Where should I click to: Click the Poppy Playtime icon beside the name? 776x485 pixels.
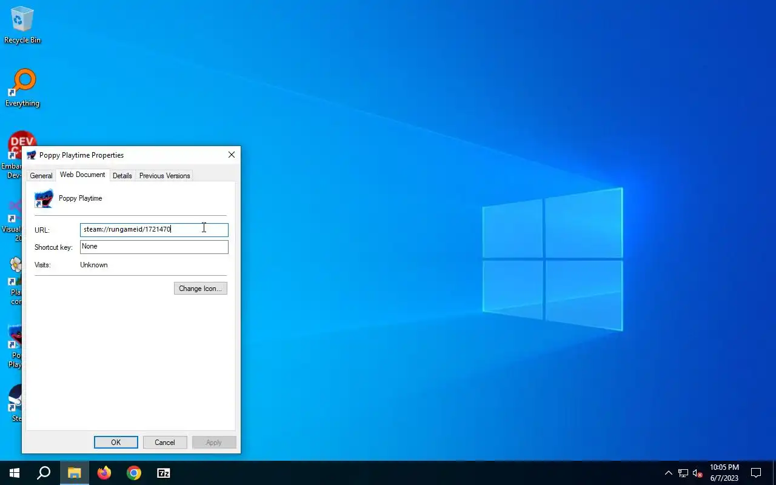(x=44, y=198)
